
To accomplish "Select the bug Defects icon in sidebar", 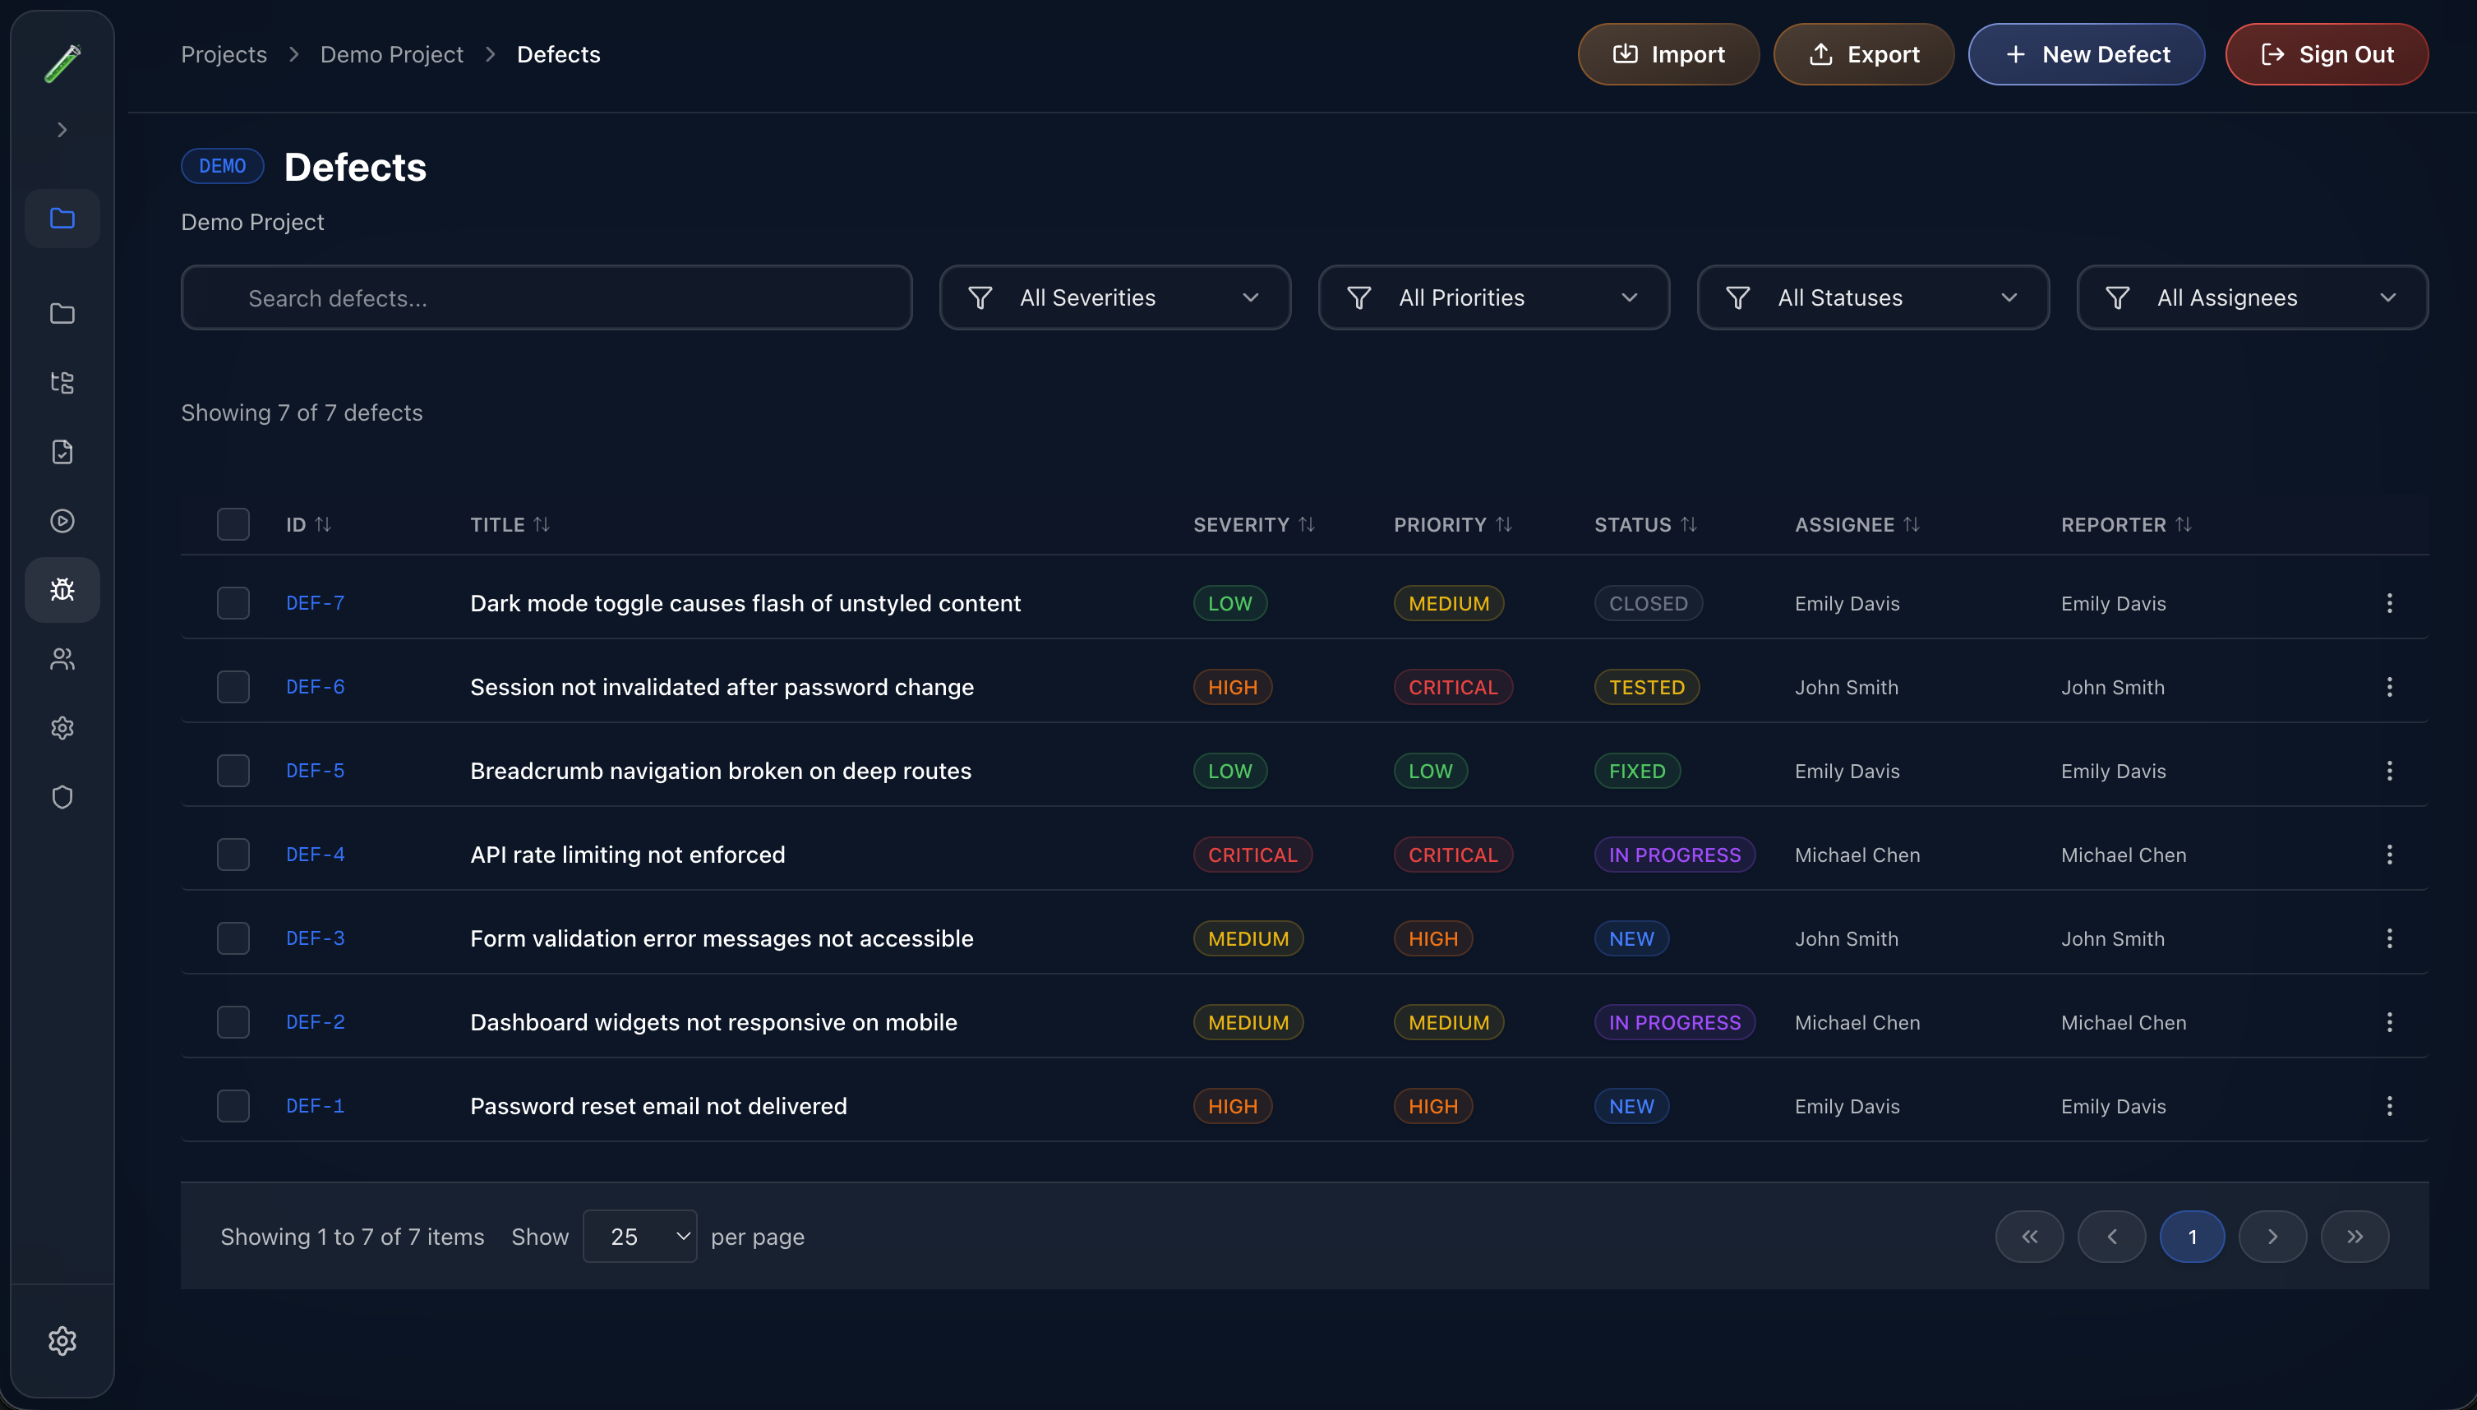I will pos(62,589).
